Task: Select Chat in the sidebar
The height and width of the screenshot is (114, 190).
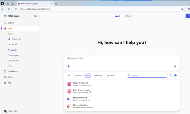Action: pos(20,28)
